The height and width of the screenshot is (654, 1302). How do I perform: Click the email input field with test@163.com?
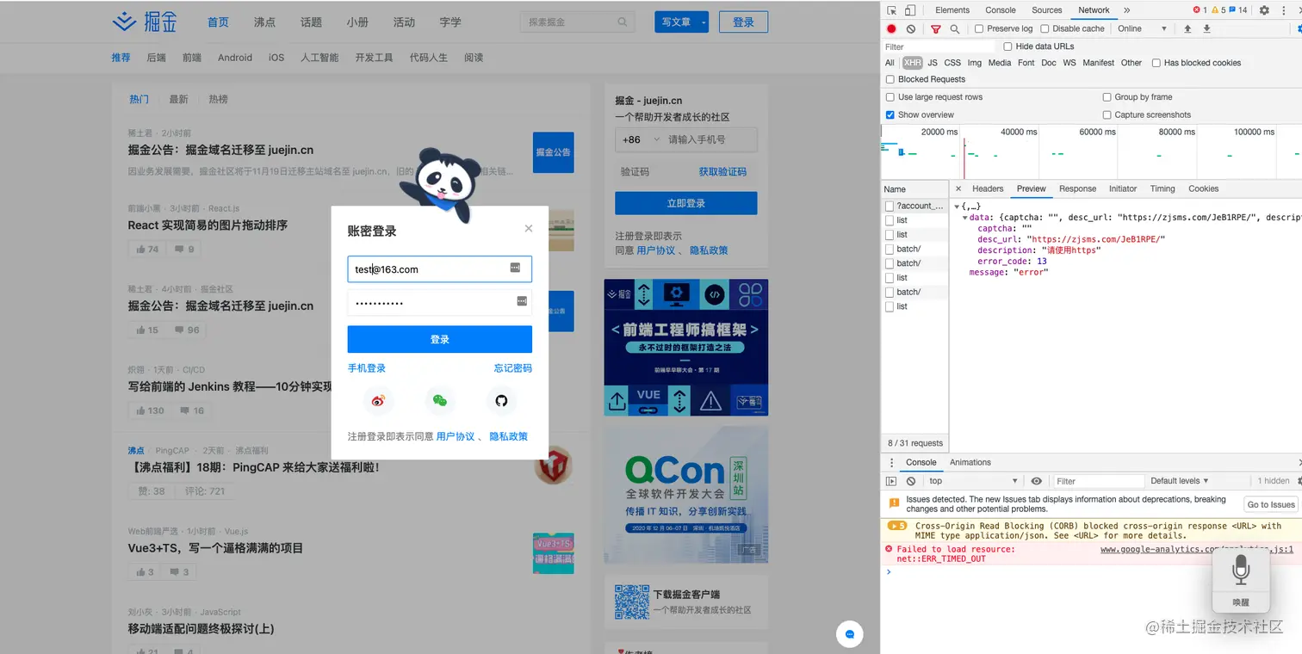pos(440,268)
